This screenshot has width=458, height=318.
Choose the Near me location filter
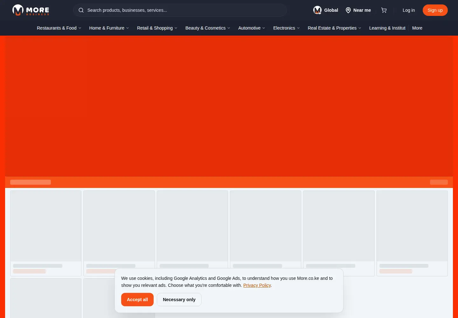click(x=358, y=10)
